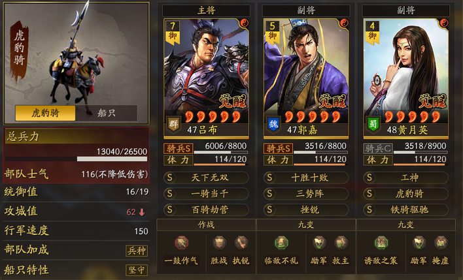Select the 吕布 main general portrait
463x280 pixels.
point(206,78)
